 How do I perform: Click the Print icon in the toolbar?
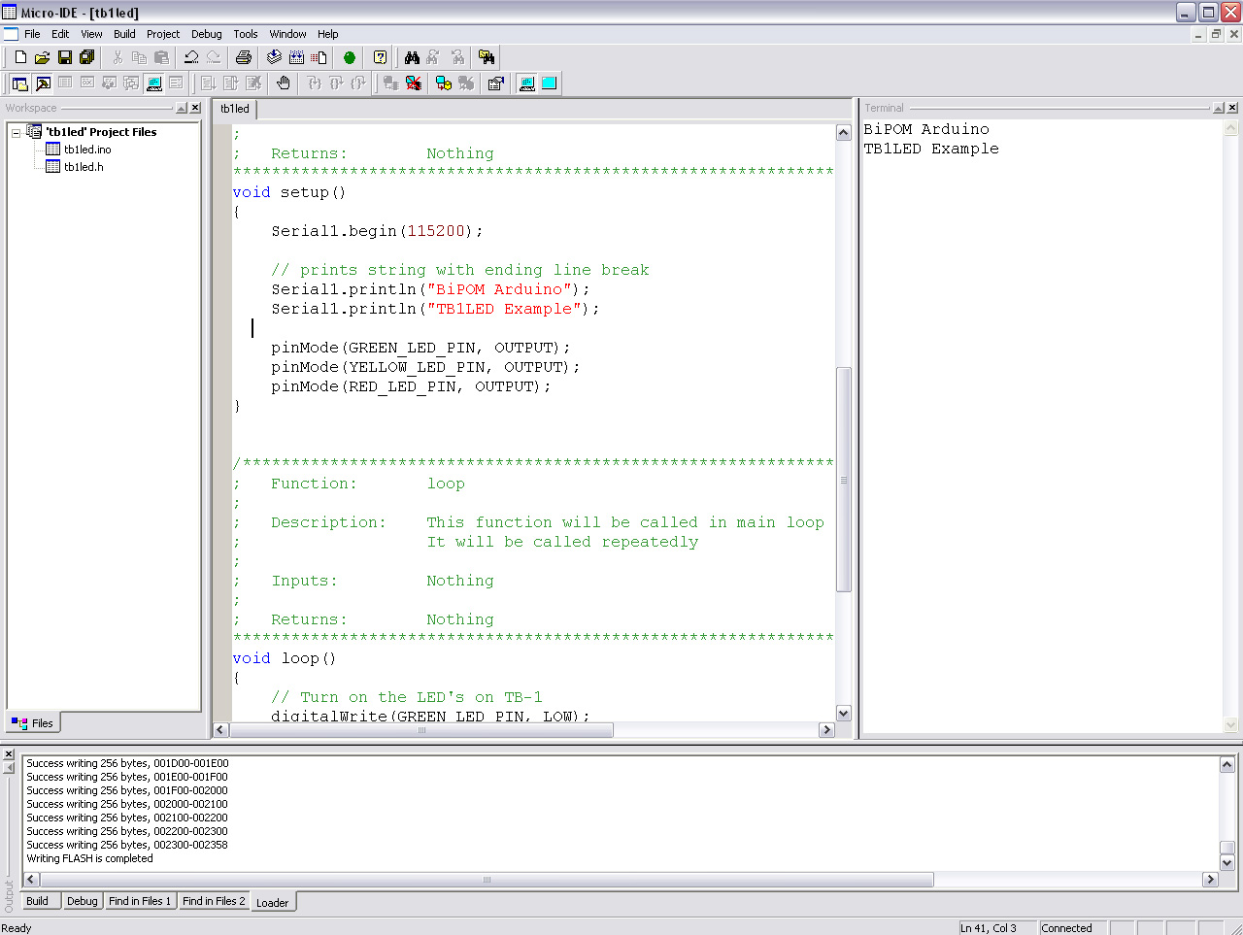click(244, 57)
